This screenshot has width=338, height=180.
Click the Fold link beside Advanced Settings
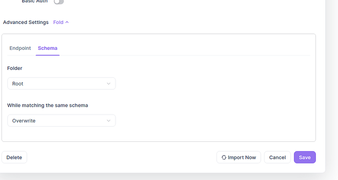point(58,22)
